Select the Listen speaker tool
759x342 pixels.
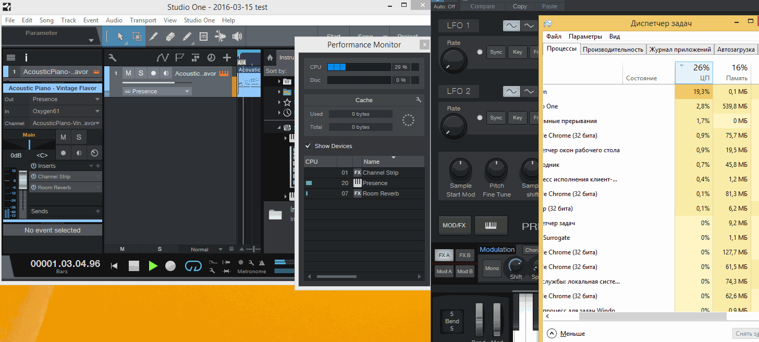pyautogui.click(x=237, y=36)
